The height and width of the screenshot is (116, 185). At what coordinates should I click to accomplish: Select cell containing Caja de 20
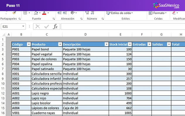click(85, 108)
